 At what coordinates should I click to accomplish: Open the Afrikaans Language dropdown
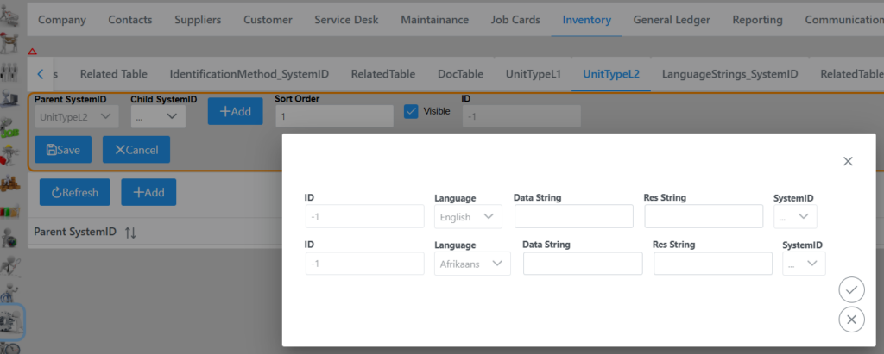[x=471, y=264]
